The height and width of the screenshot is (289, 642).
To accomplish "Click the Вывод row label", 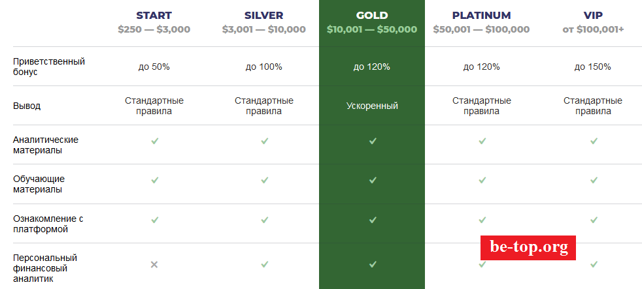I will [27, 106].
